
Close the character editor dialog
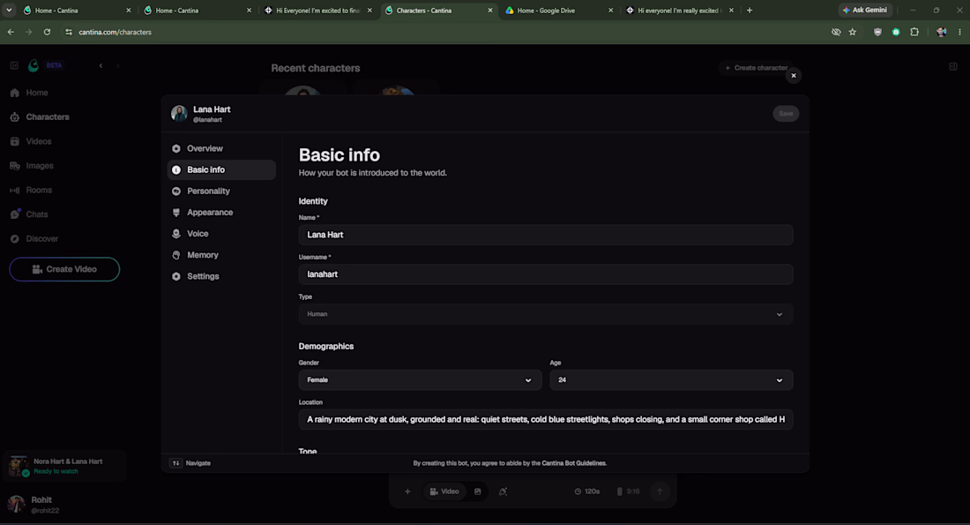(x=793, y=76)
